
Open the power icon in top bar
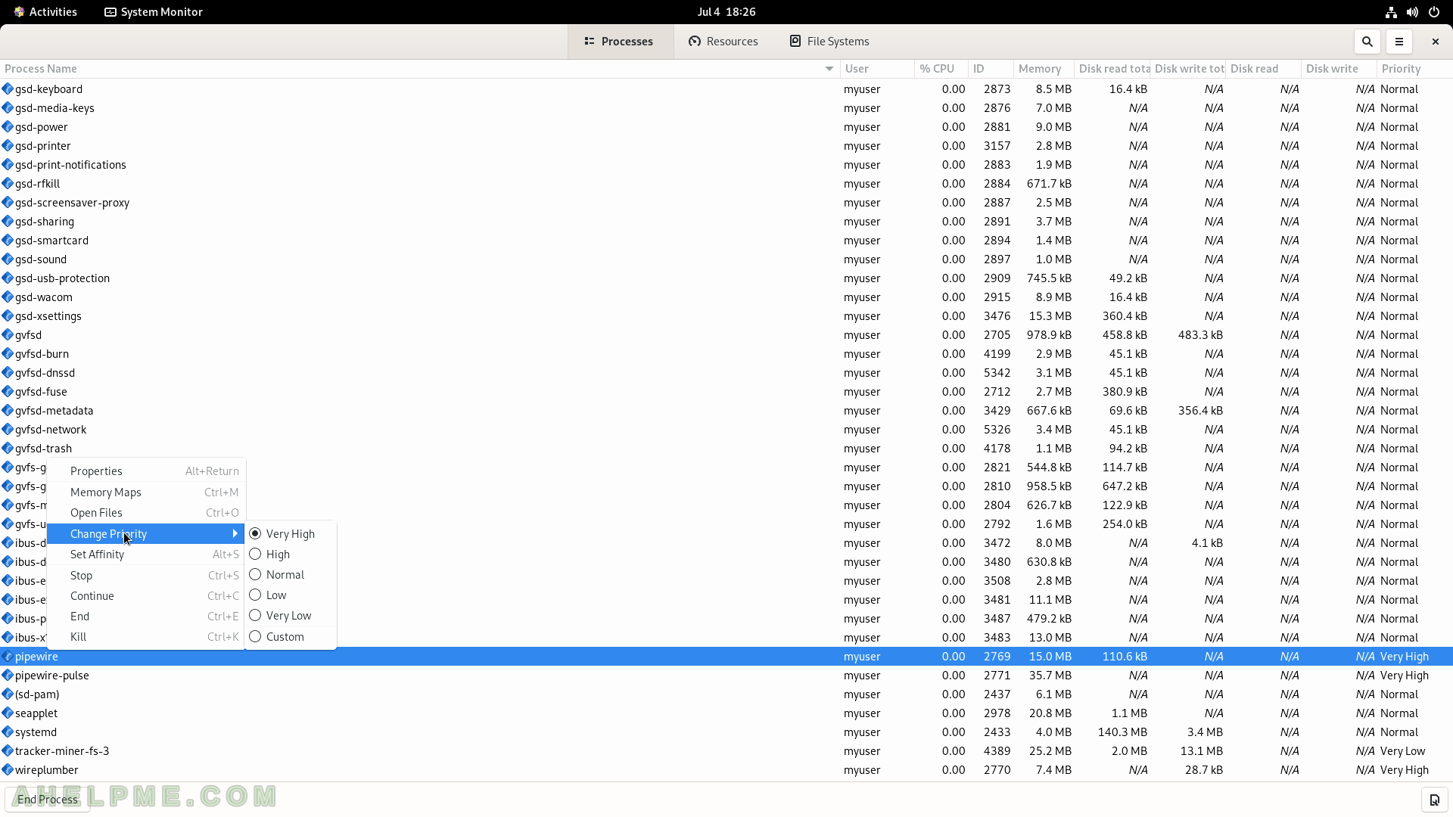[x=1433, y=12]
